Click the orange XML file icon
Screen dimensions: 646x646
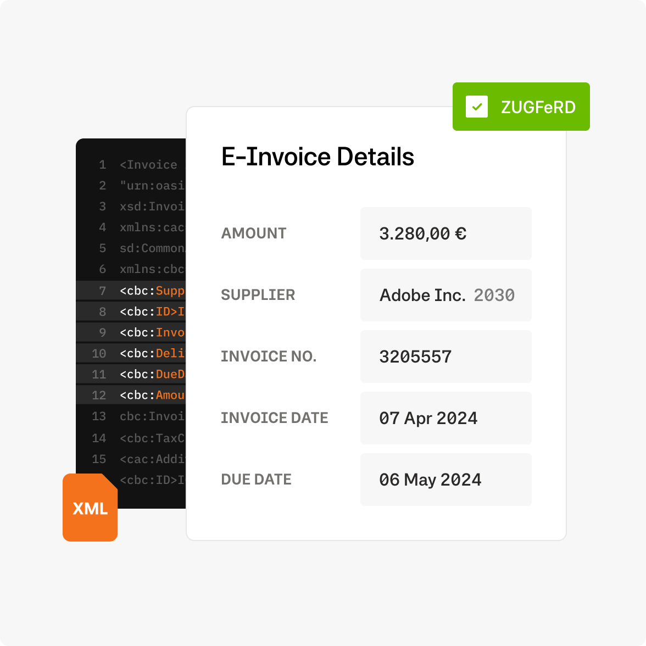[90, 508]
